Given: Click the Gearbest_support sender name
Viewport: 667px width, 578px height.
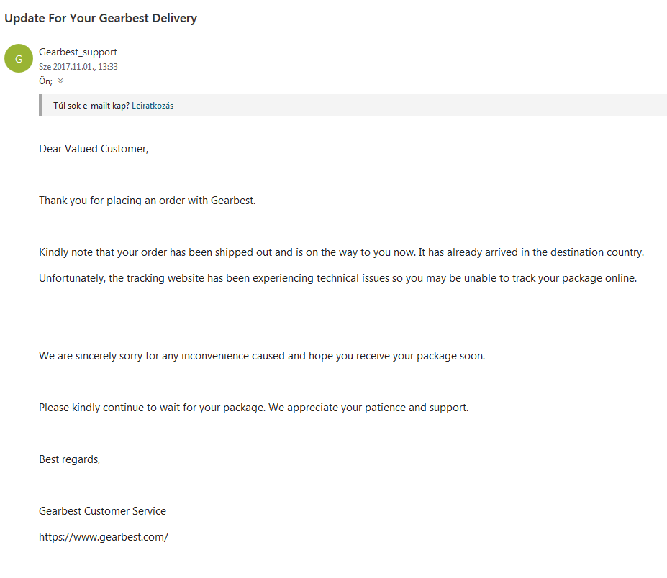Looking at the screenshot, I should [x=78, y=52].
